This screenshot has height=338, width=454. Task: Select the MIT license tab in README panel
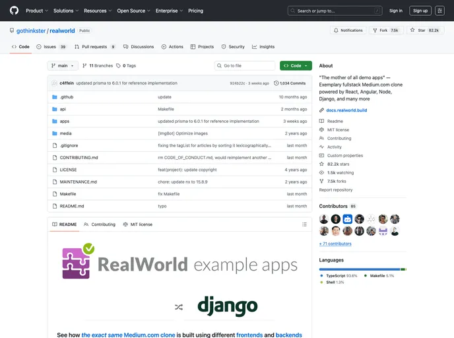(x=137, y=224)
